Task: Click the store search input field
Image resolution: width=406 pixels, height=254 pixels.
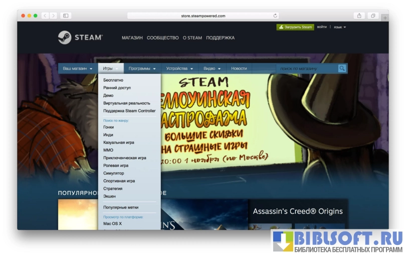Action: point(307,68)
